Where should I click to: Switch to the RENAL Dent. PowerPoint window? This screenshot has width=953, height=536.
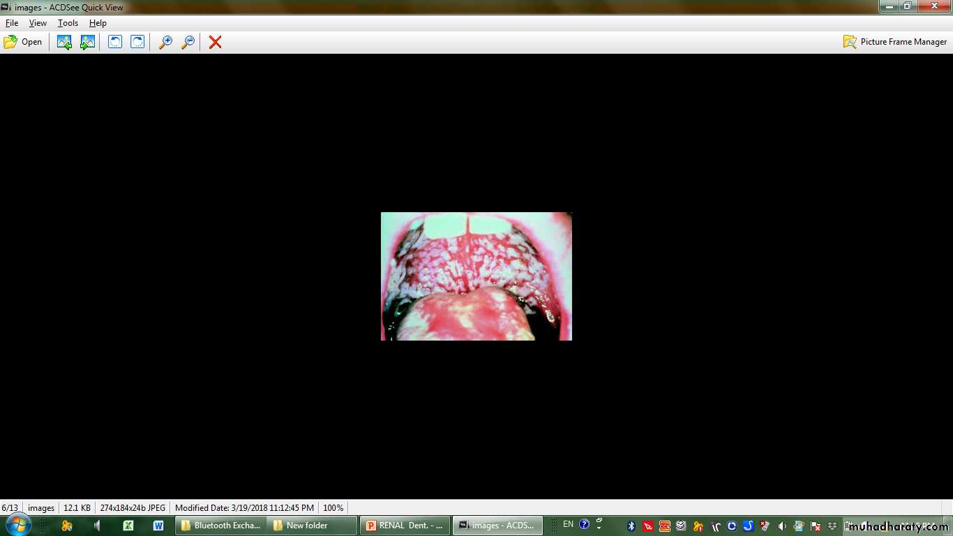pyautogui.click(x=405, y=526)
